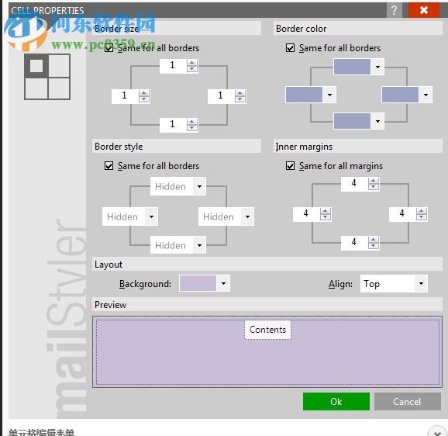Open the Background color dropdown arrow
The width and height of the screenshot is (448, 436).
pos(223,283)
